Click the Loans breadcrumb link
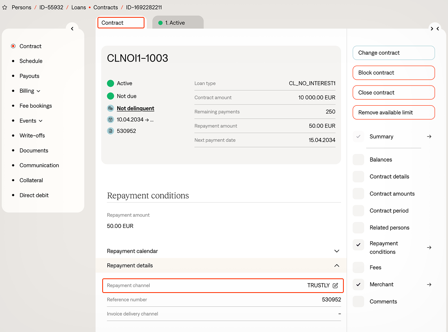Screen dimensions: 448x332 click(79, 7)
